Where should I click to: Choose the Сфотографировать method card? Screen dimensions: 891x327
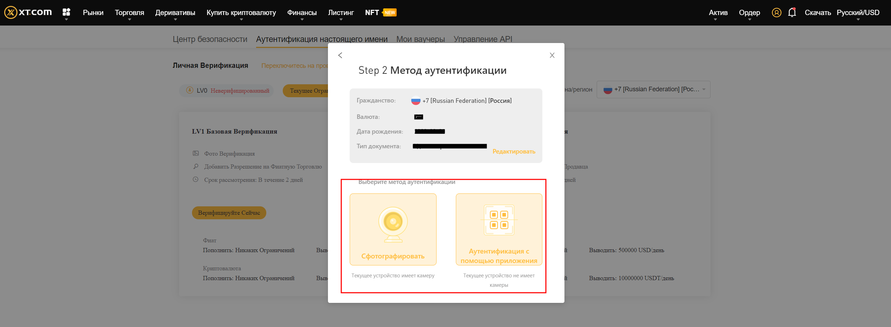(393, 229)
